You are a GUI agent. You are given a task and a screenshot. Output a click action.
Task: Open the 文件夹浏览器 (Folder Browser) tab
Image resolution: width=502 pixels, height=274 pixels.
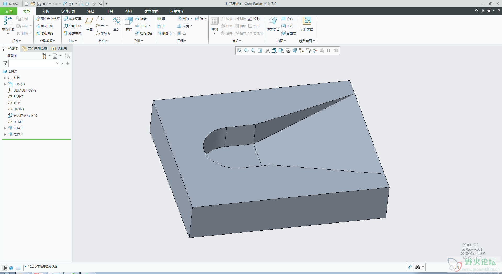(35, 48)
